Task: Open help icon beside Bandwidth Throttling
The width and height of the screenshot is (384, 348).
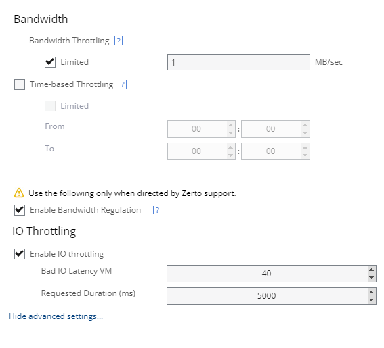Action: pyautogui.click(x=119, y=41)
